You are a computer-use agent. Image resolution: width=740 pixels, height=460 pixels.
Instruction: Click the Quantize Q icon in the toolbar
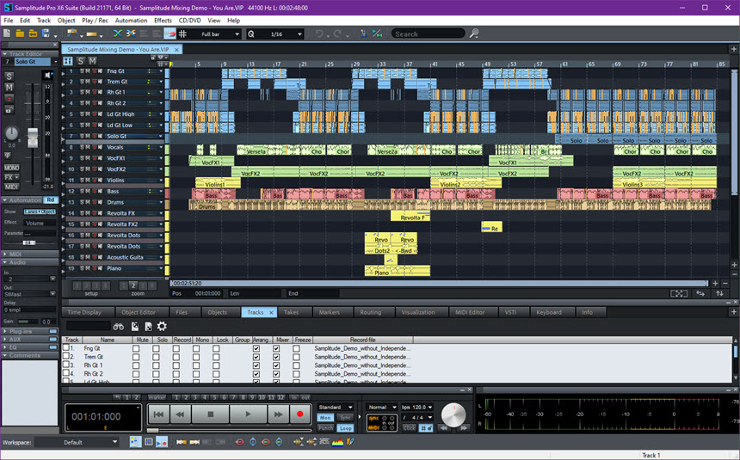251,34
